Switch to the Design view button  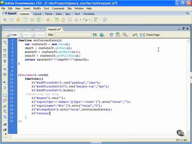pos(38,35)
